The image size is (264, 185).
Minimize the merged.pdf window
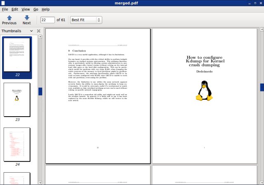250,3
